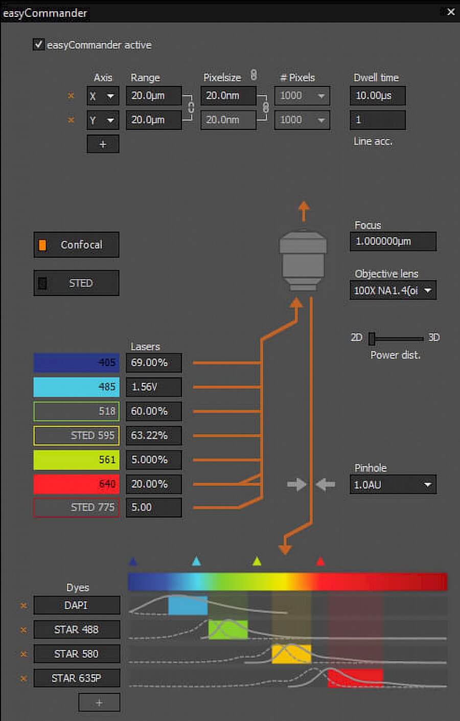This screenshot has height=721, width=460.
Task: Expand the Pinhole 1.0AU dropdown
Action: point(393,484)
